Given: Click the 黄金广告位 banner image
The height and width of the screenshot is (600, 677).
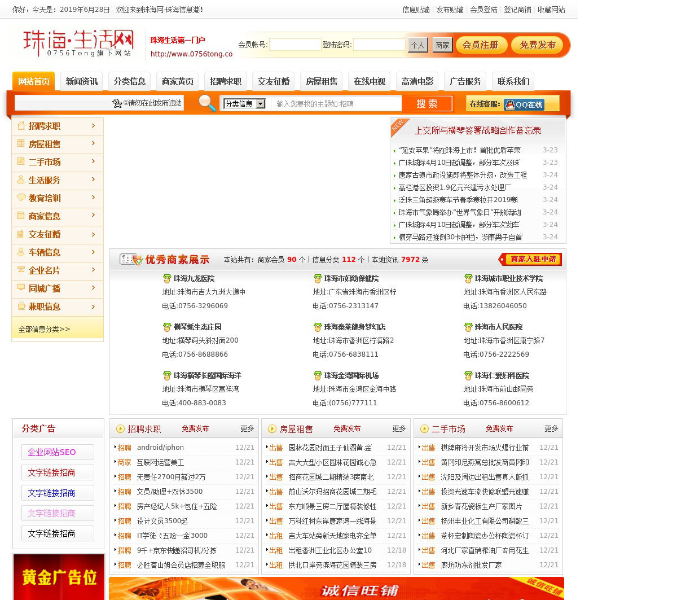Looking at the screenshot, I should tap(59, 577).
